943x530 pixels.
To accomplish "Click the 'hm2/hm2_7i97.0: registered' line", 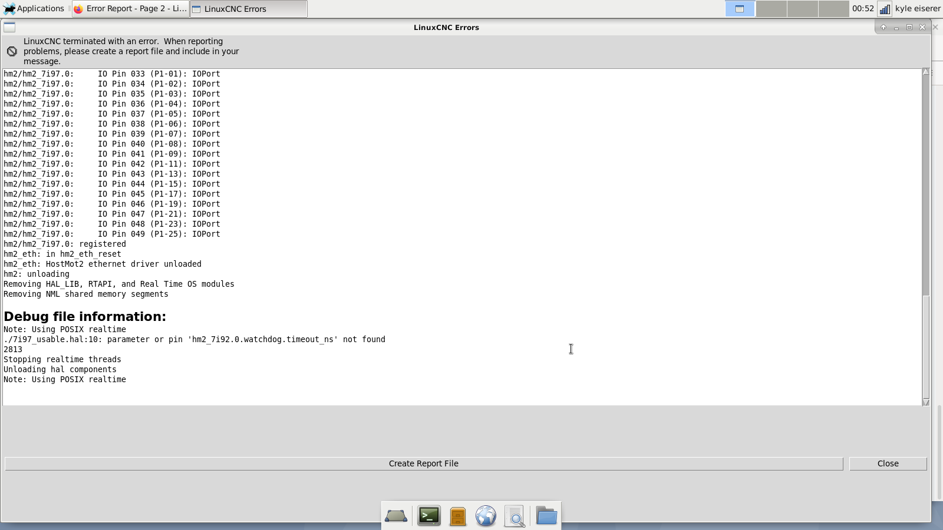I will coord(65,244).
